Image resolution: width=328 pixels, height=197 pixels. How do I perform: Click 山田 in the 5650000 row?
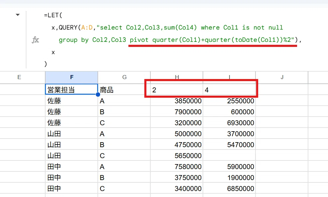coord(72,155)
